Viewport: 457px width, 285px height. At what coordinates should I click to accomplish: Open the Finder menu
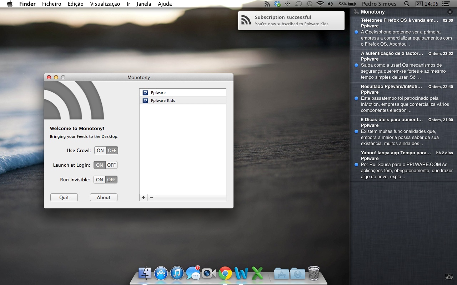(x=27, y=4)
